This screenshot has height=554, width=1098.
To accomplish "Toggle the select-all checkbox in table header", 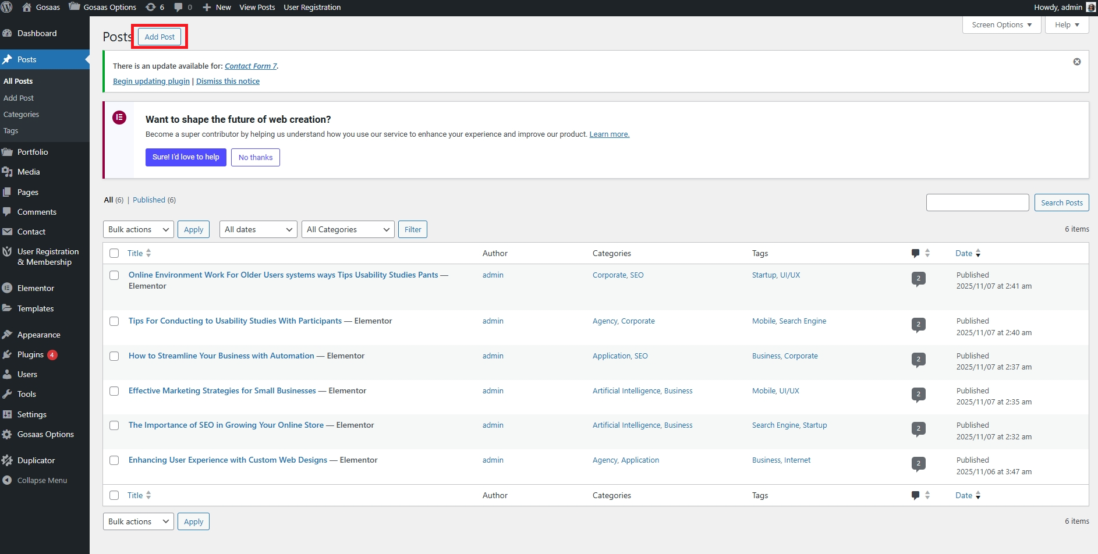I will (114, 253).
